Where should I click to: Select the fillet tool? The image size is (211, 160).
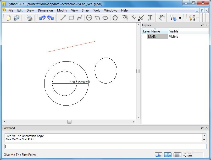pyautogui.click(x=125, y=18)
